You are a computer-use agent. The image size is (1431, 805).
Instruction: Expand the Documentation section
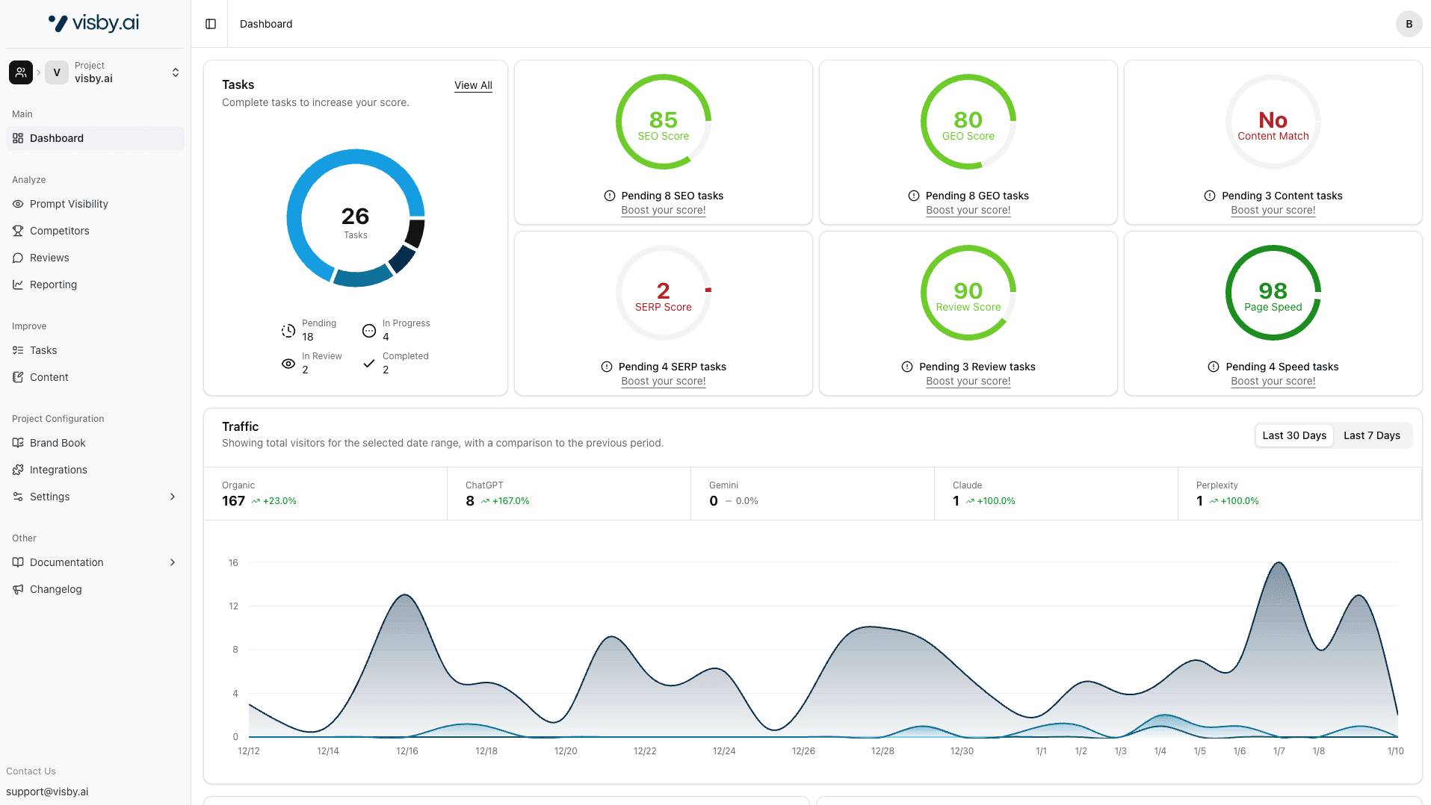(67, 562)
